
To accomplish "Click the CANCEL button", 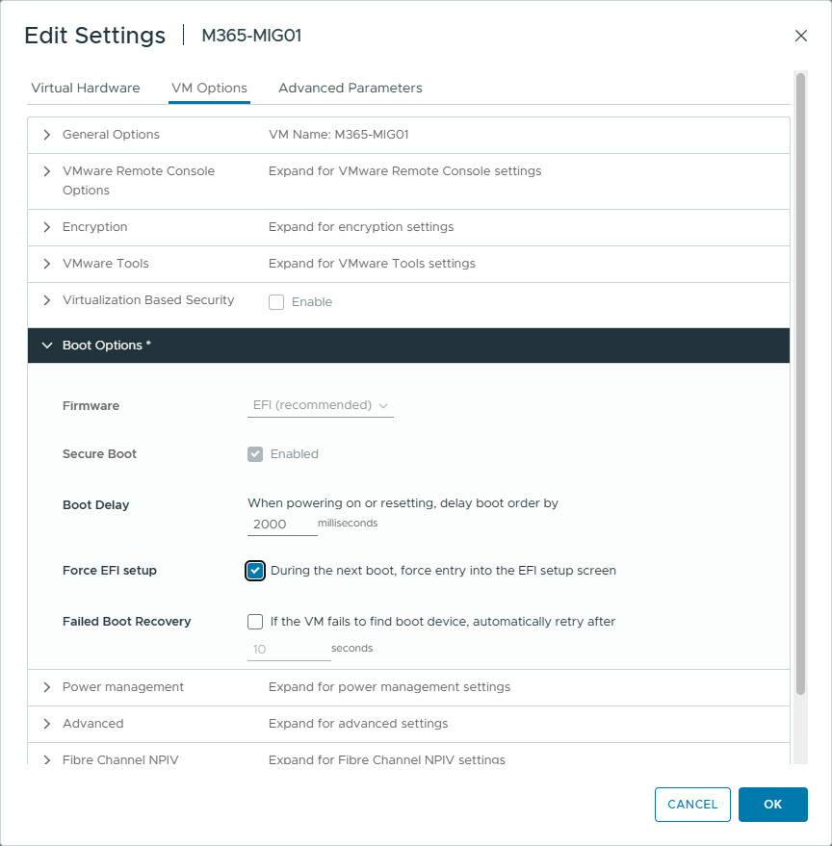I will point(691,805).
